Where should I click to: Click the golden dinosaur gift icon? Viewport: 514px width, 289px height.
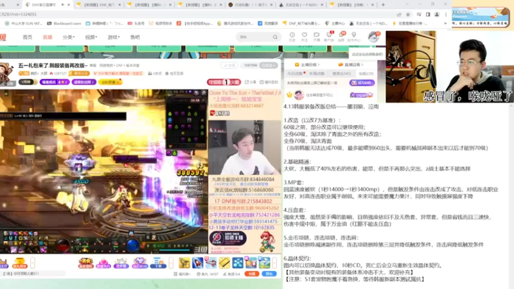184,263
